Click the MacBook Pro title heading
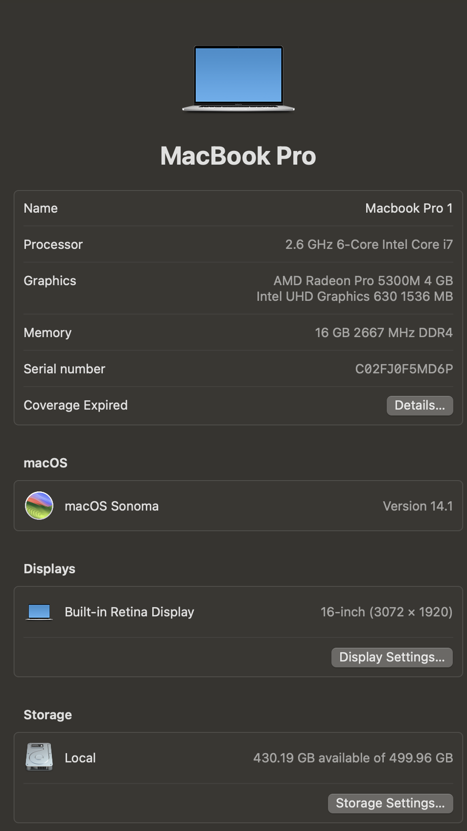 pos(238,156)
